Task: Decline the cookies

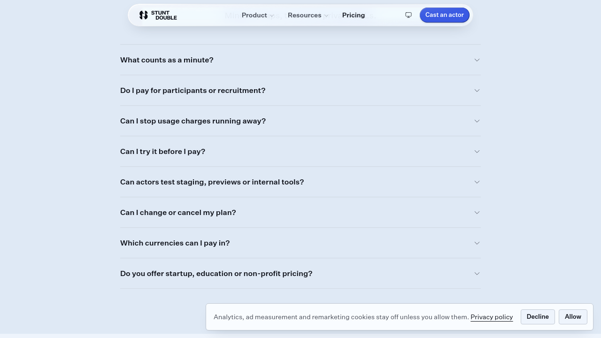Action: pyautogui.click(x=538, y=317)
